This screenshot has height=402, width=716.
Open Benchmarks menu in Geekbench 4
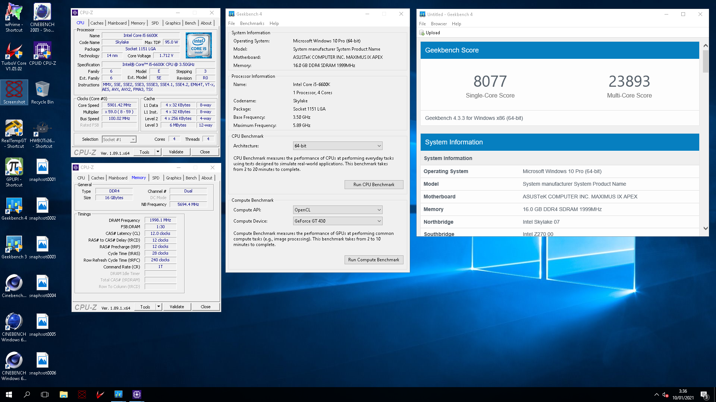(x=252, y=23)
